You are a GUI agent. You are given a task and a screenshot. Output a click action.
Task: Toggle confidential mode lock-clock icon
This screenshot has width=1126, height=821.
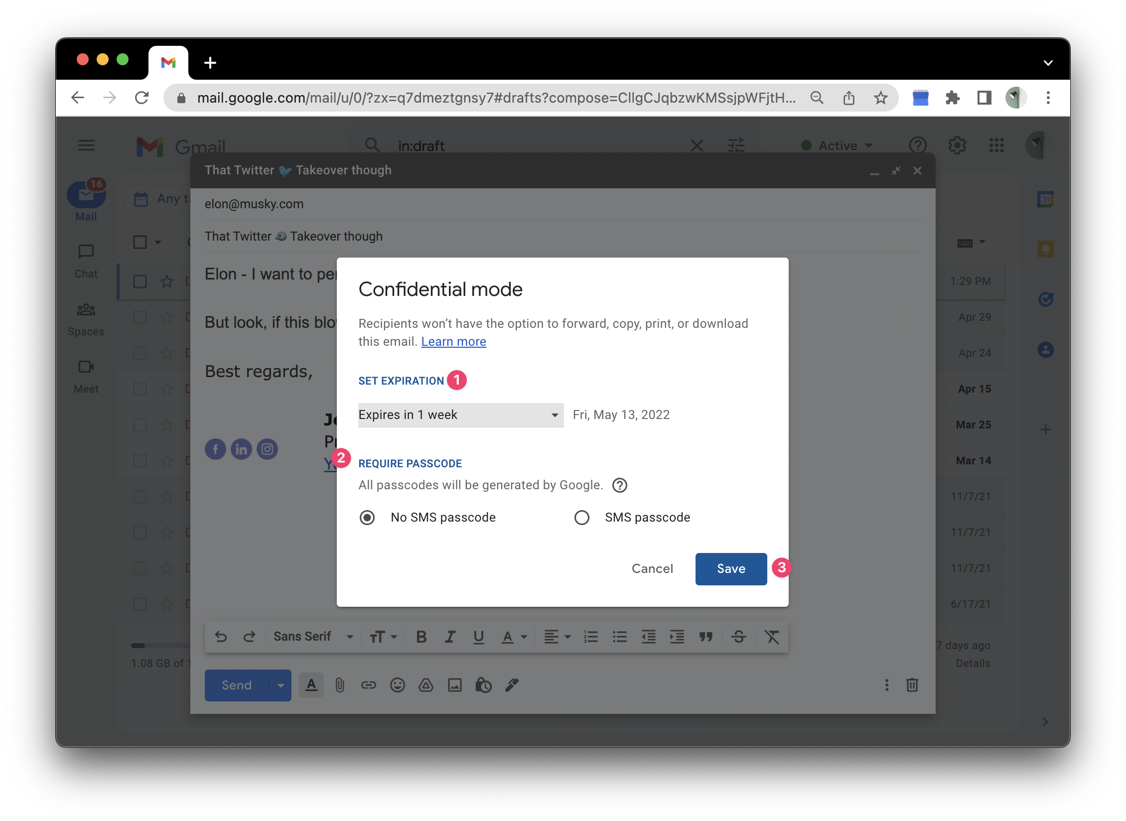pyautogui.click(x=483, y=685)
